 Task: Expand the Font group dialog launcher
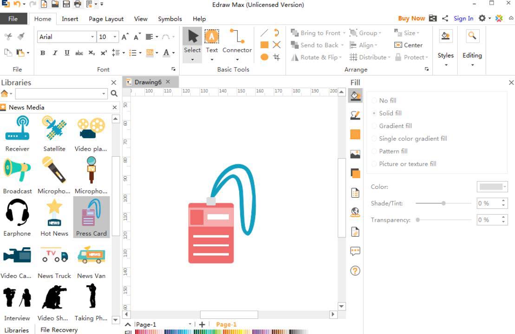coord(173,69)
